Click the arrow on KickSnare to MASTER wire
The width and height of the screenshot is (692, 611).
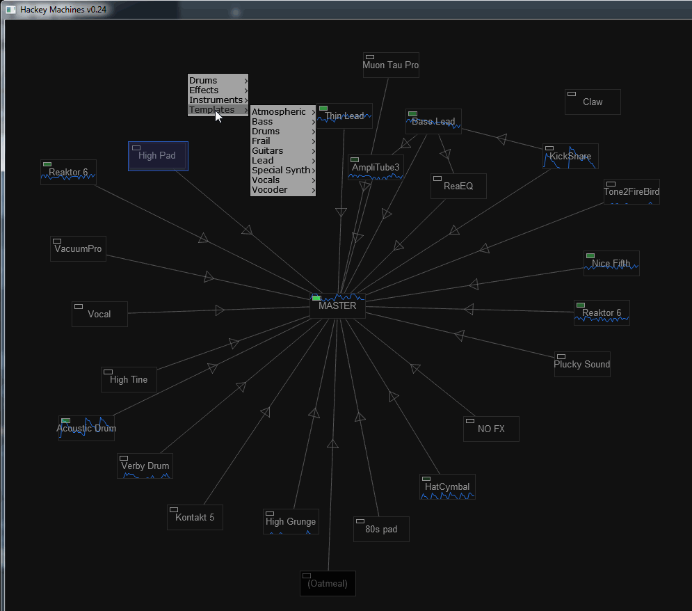pos(455,230)
